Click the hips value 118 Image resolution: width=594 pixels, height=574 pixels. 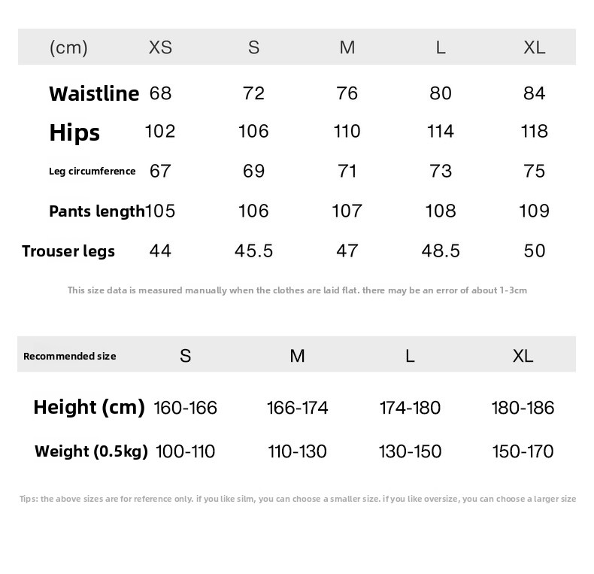(x=534, y=132)
